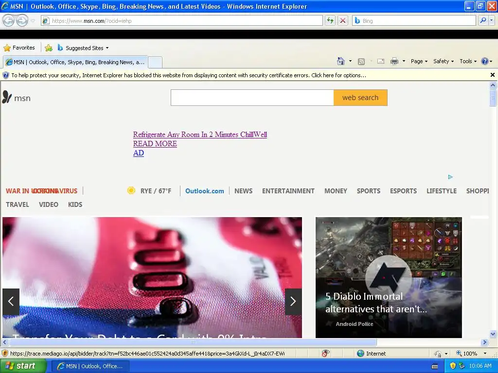Image resolution: width=498 pixels, height=373 pixels.
Task: Click the horizontal scrollbar thumb
Action: pos(193,342)
